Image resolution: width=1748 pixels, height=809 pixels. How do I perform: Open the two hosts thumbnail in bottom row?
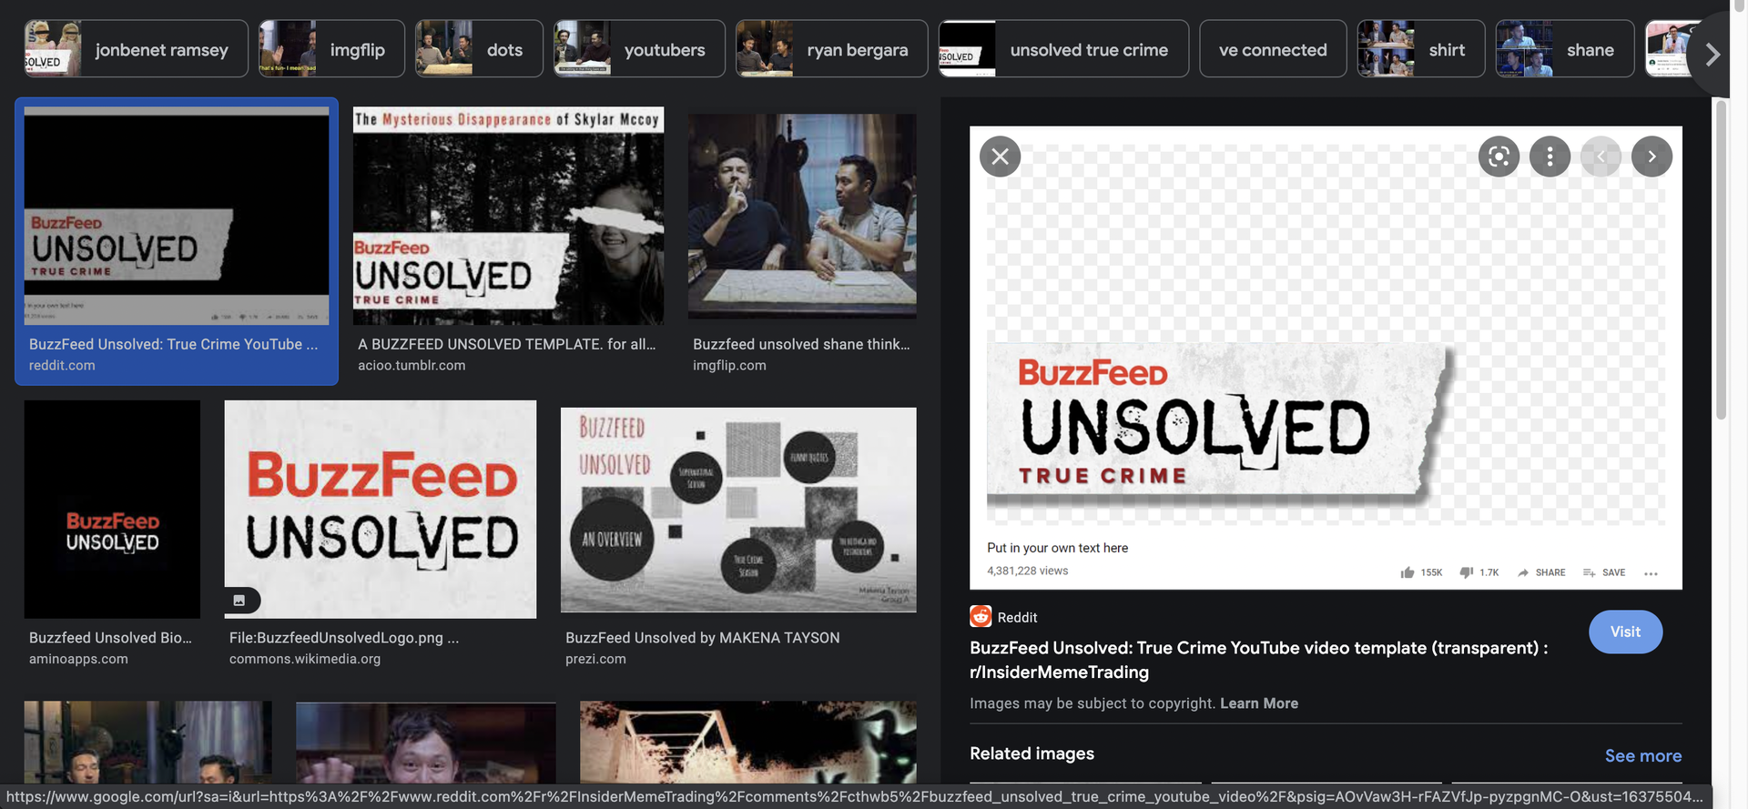147,742
